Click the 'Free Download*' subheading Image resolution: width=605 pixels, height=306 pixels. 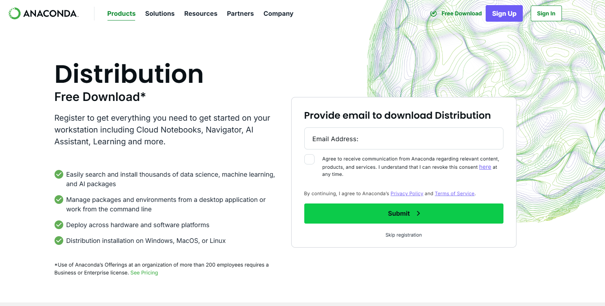click(100, 97)
